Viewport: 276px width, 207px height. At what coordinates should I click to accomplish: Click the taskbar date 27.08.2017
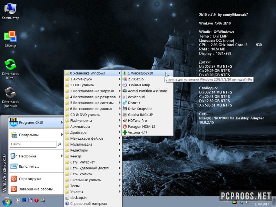(262, 204)
